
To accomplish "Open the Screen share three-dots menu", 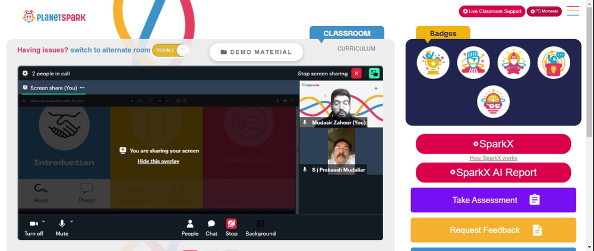I will [x=82, y=87].
